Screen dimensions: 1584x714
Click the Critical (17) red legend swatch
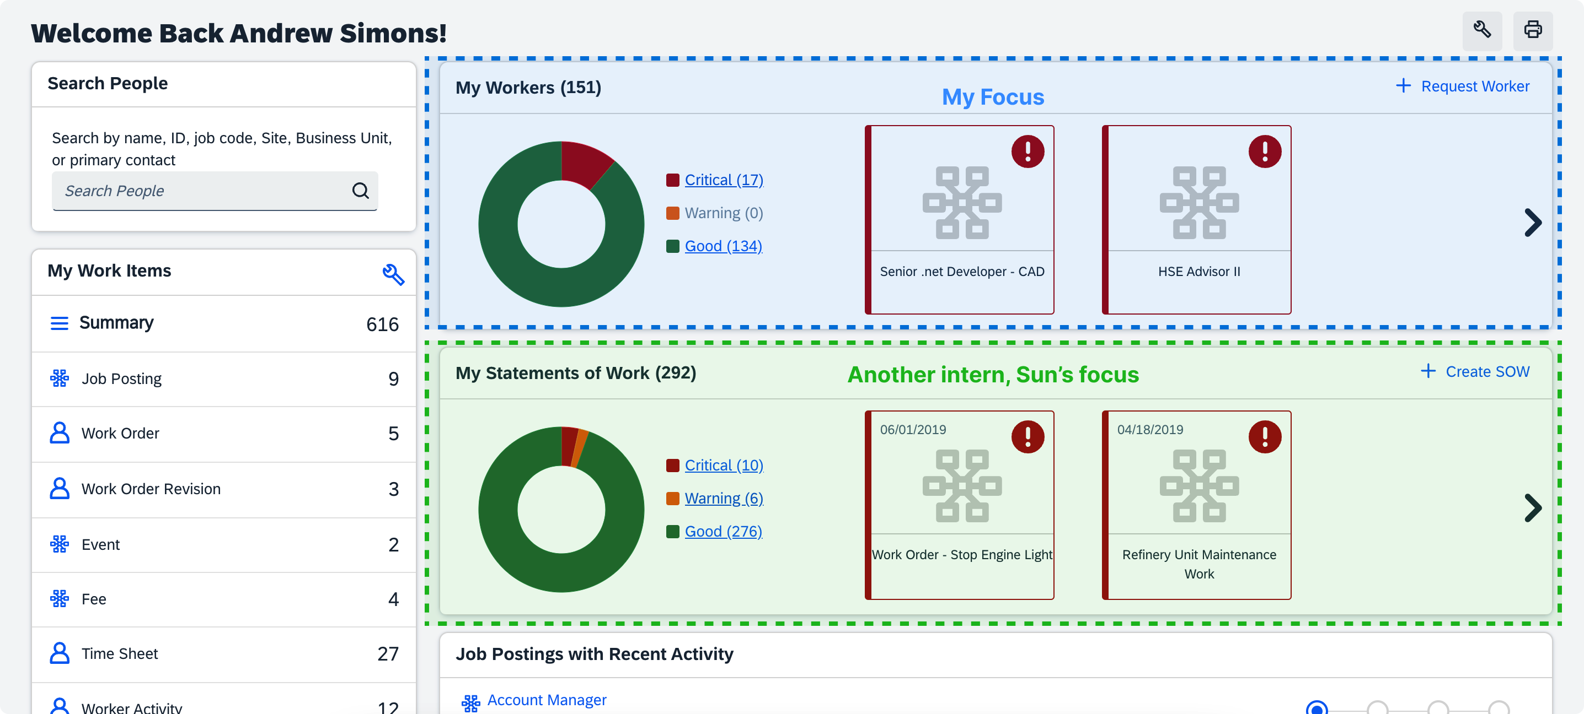[x=673, y=180]
